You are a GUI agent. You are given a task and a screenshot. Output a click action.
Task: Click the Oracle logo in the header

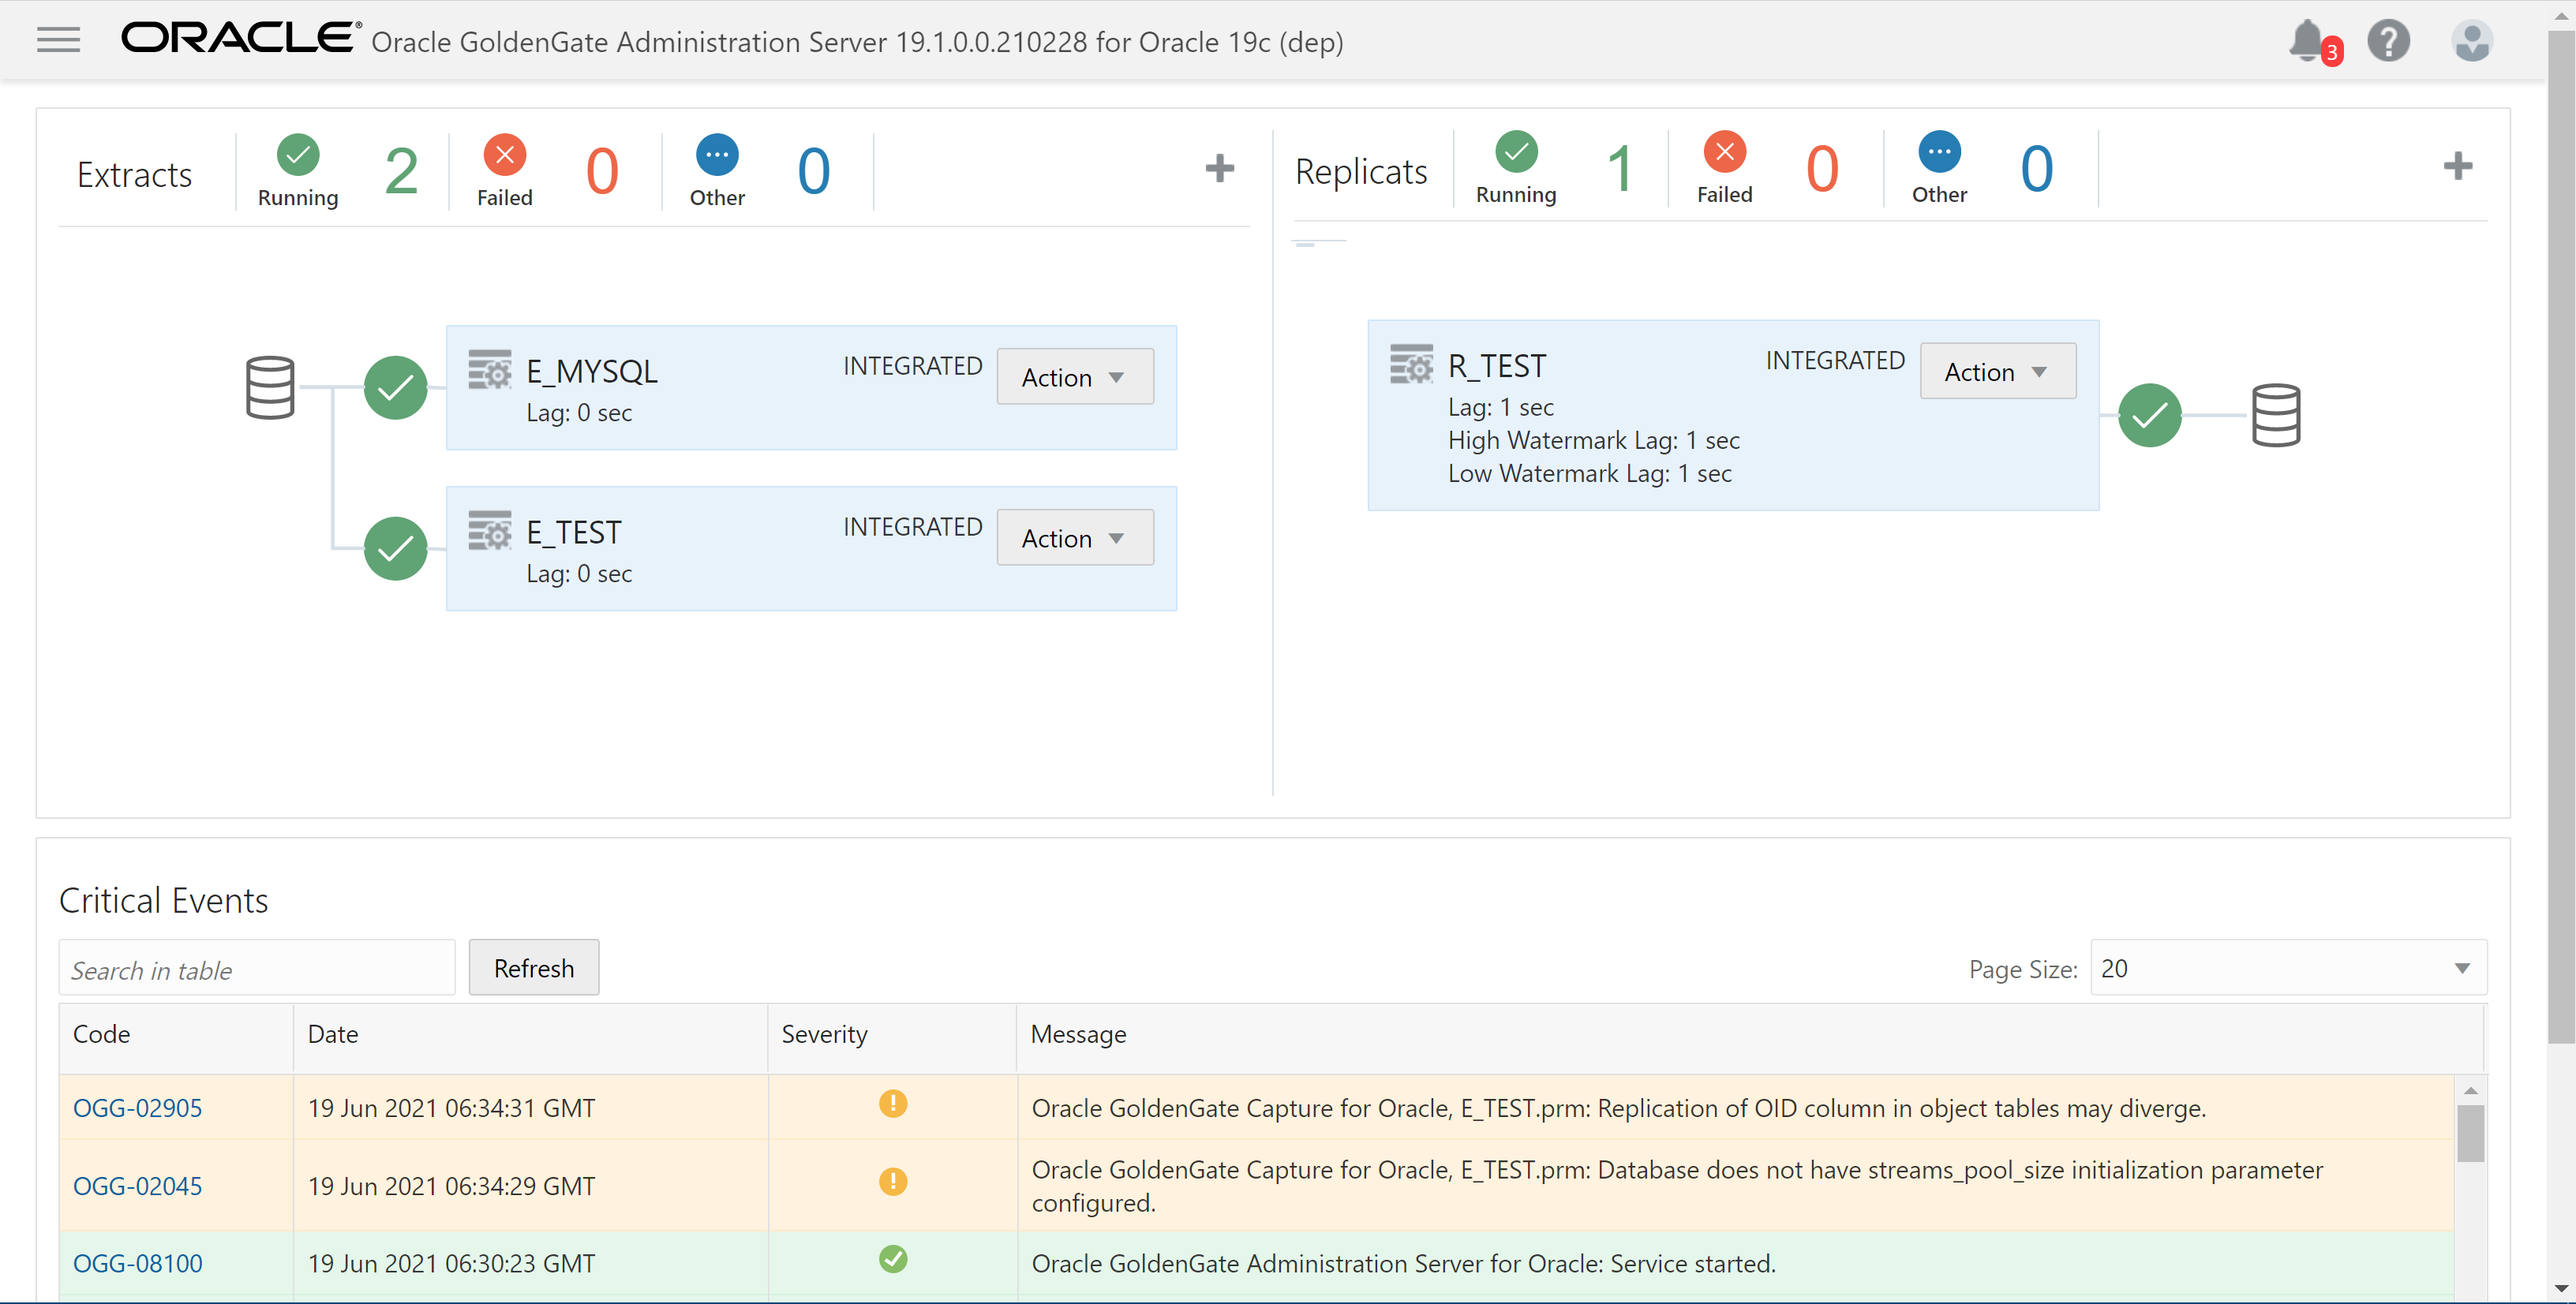click(x=240, y=38)
